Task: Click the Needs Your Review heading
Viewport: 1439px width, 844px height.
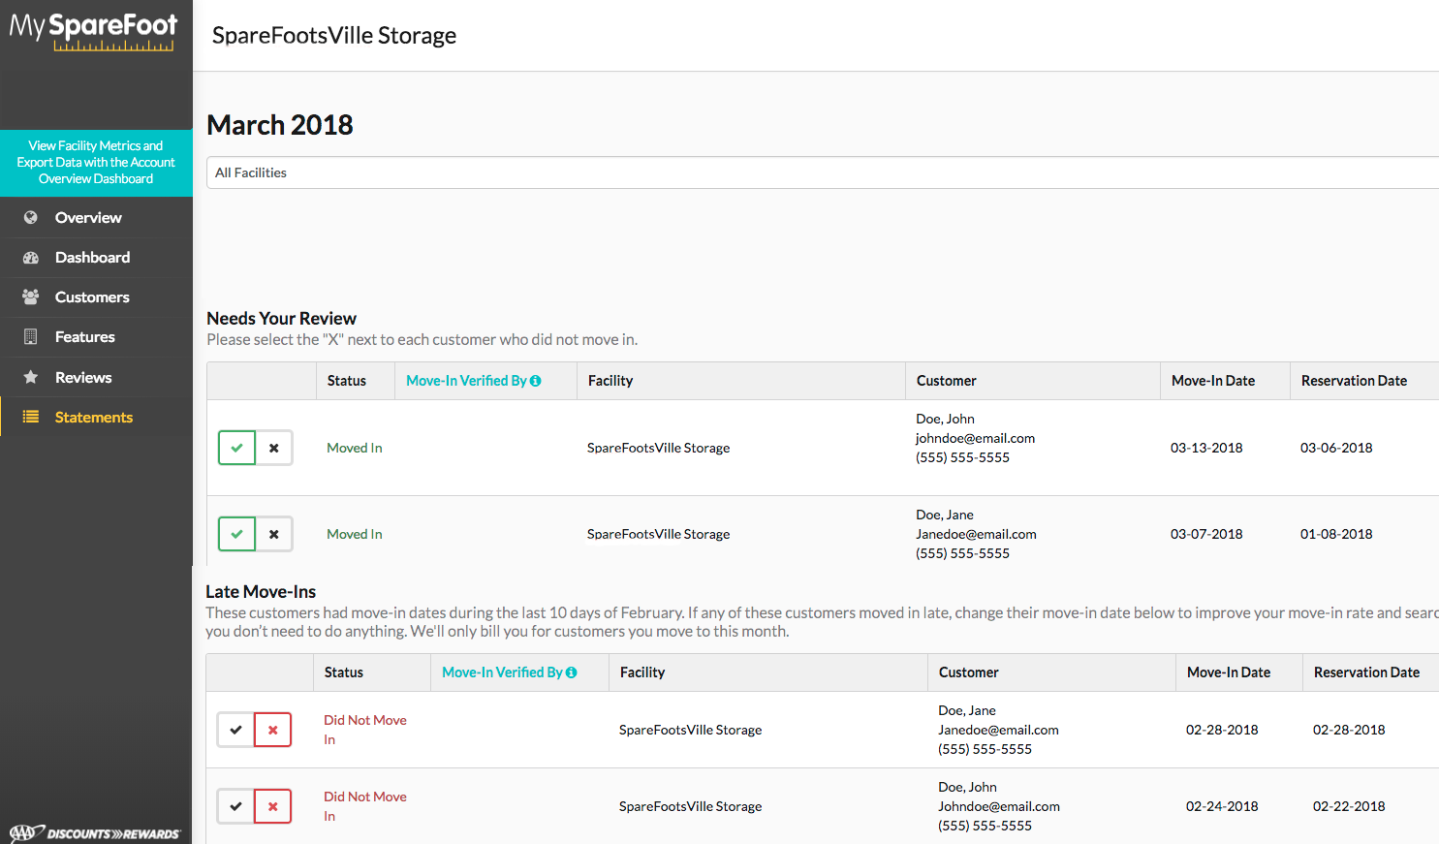Action: click(x=281, y=319)
